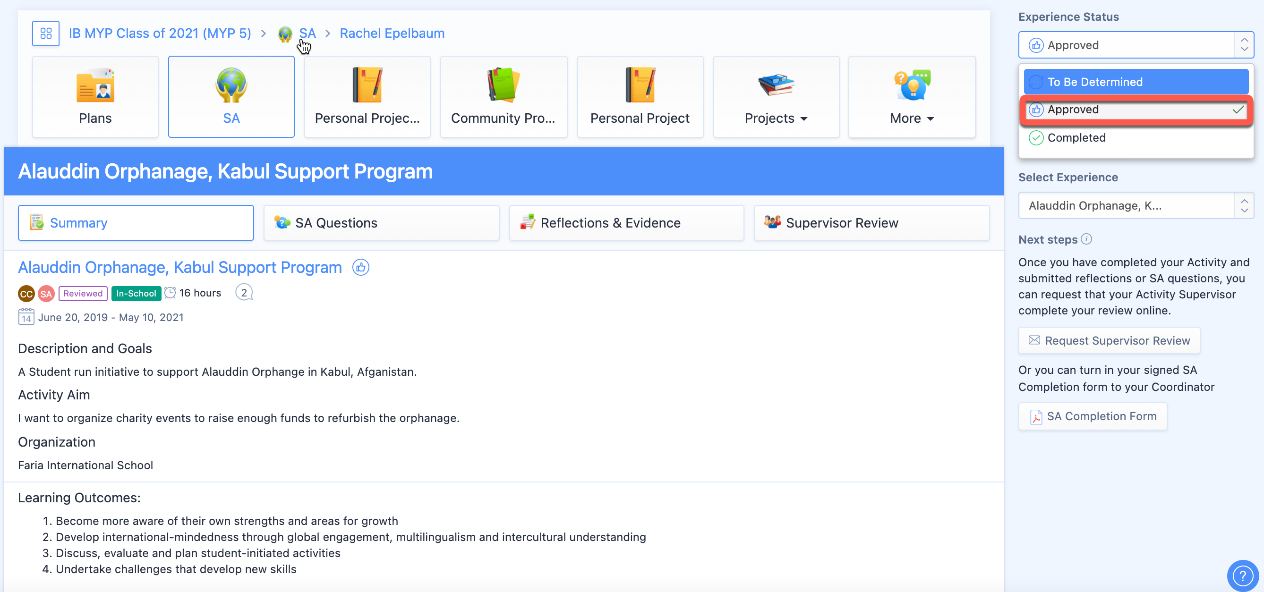Click the approved thumbs-up icon beside title

(361, 267)
